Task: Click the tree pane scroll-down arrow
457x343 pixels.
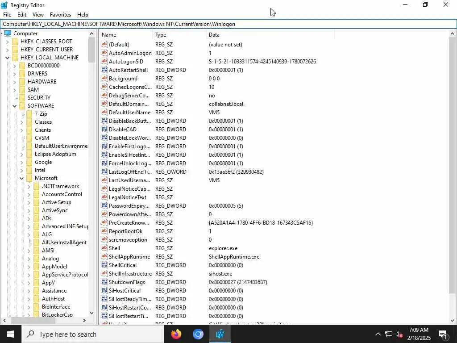Action: pos(92,313)
